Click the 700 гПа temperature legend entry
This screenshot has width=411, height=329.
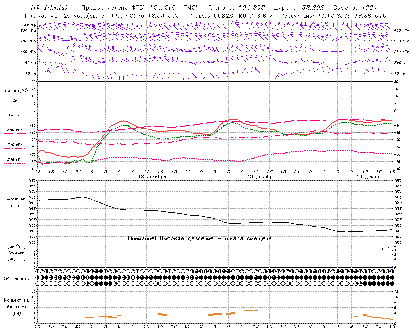click(x=15, y=145)
